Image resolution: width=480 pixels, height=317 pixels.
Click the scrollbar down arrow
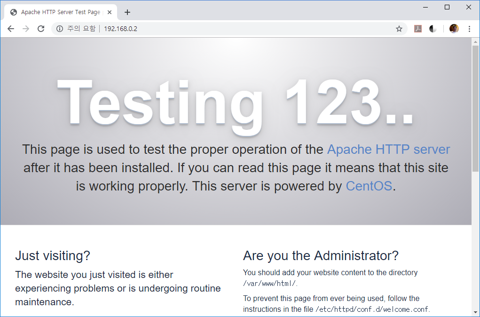coord(475,312)
